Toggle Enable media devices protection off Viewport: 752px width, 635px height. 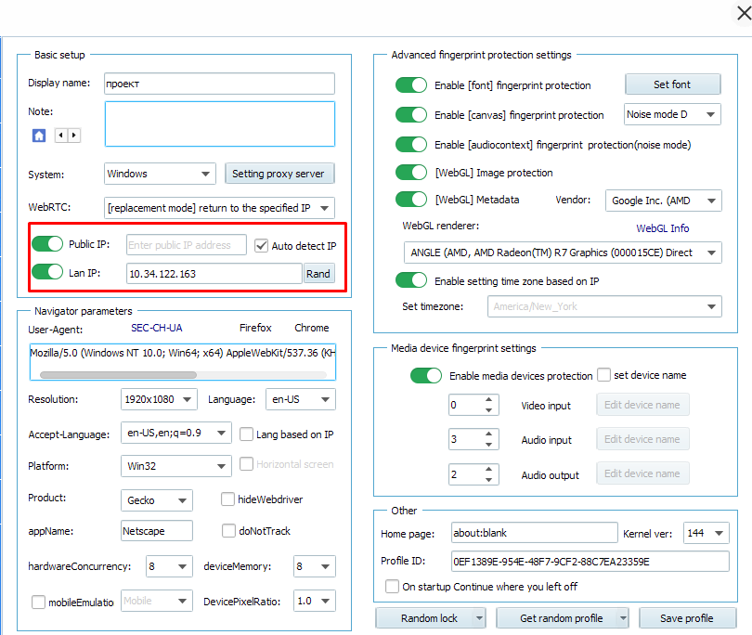pyautogui.click(x=426, y=375)
